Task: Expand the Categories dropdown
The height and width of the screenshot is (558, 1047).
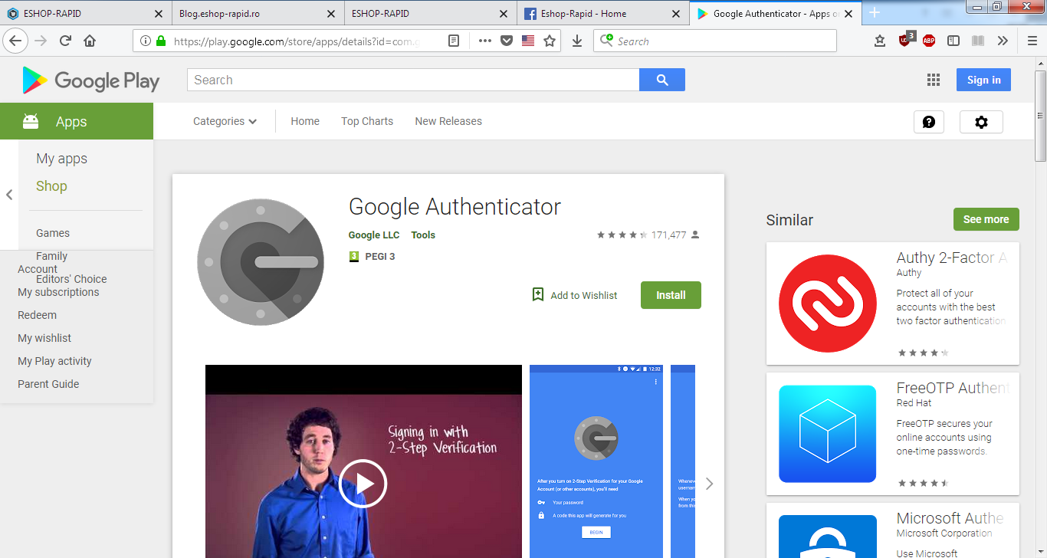Action: (225, 121)
